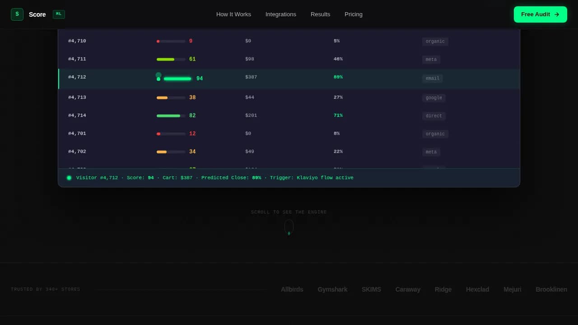Switch to the Results section
This screenshot has width=578, height=325.
320,14
